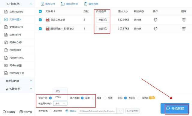Screen dimensions: 192x116
Task: Toggle the 合成一张 checkbox
Action: point(50,98)
